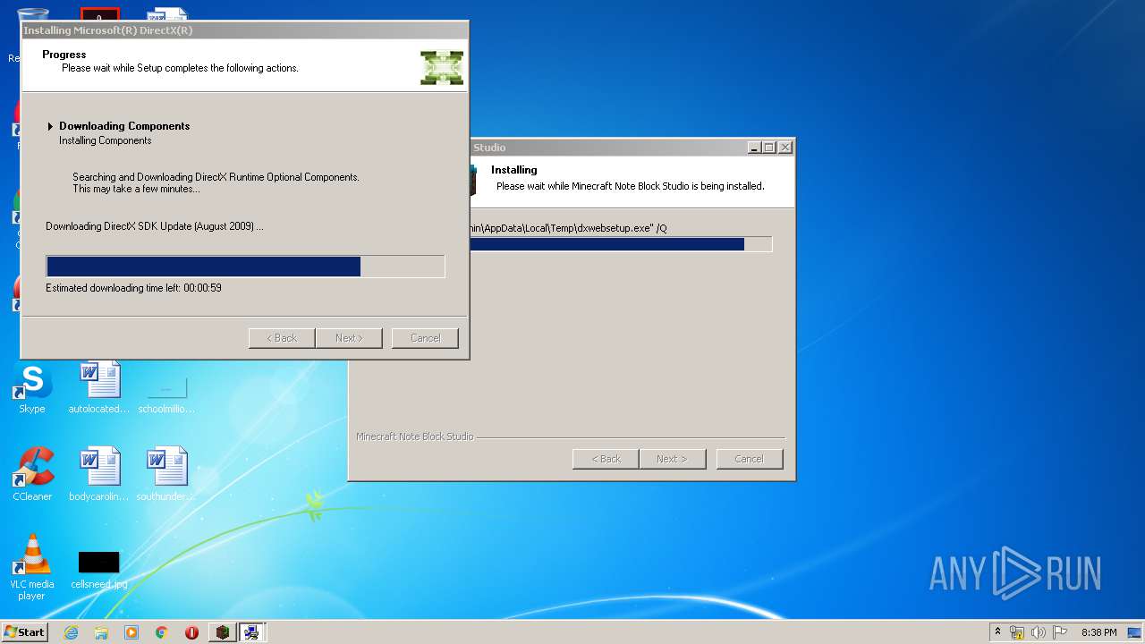Viewport: 1145px width, 644px height.
Task: Switch to Note Block Studio taskbar item
Action: coord(223,632)
